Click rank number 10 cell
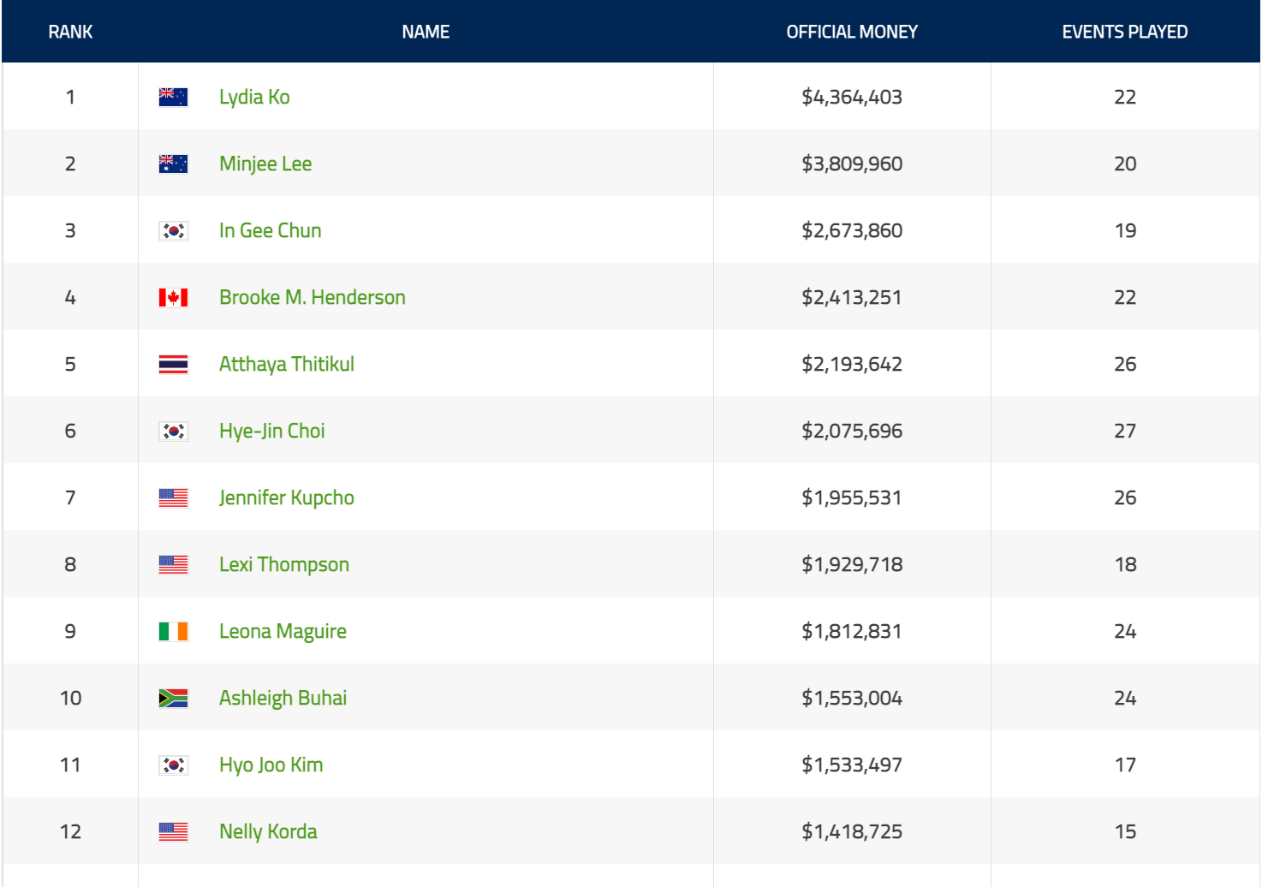The image size is (1262, 887). point(70,698)
